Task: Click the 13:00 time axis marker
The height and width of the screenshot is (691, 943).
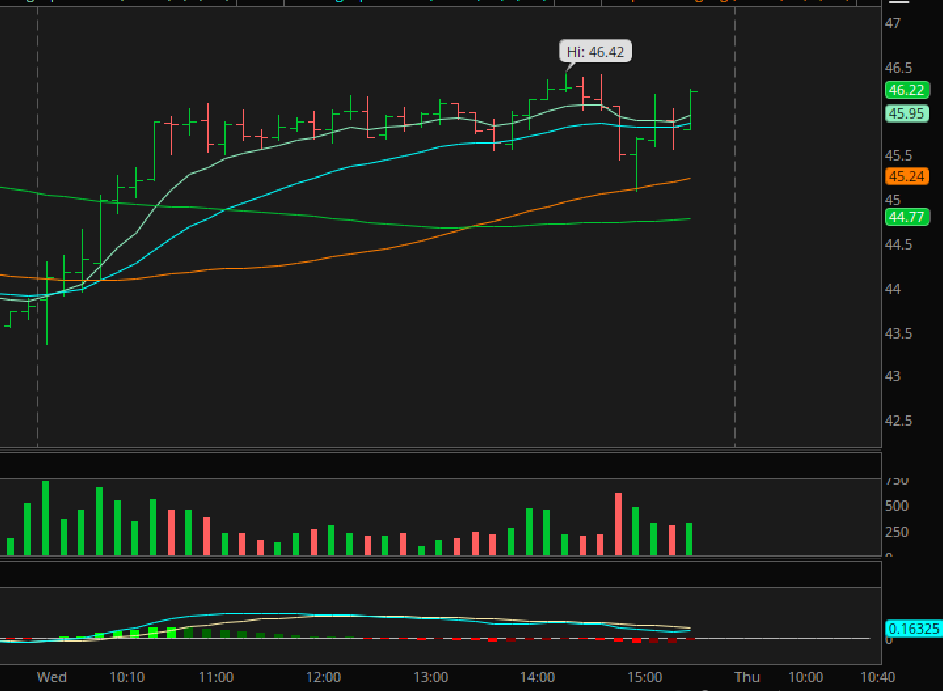Action: pos(430,677)
